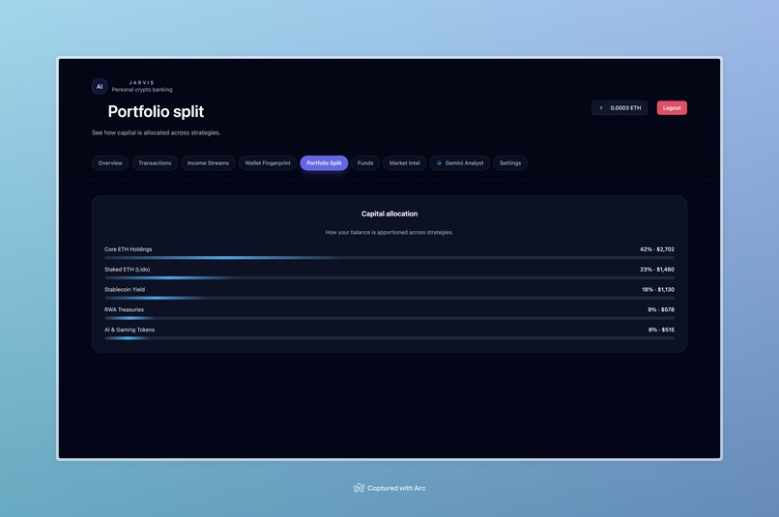The height and width of the screenshot is (517, 779).
Task: Go to the Wallet Fingerprint tab
Action: coord(268,163)
